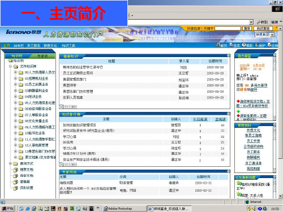Click the document icon in blue toolbar
The width and height of the screenshot is (283, 212).
point(231,45)
